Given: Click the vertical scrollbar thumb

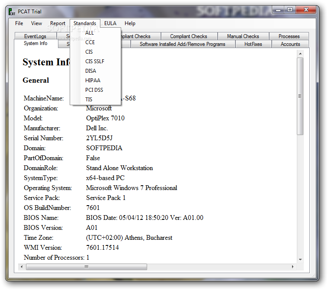Looking at the screenshot, I should pyautogui.click(x=300, y=96).
